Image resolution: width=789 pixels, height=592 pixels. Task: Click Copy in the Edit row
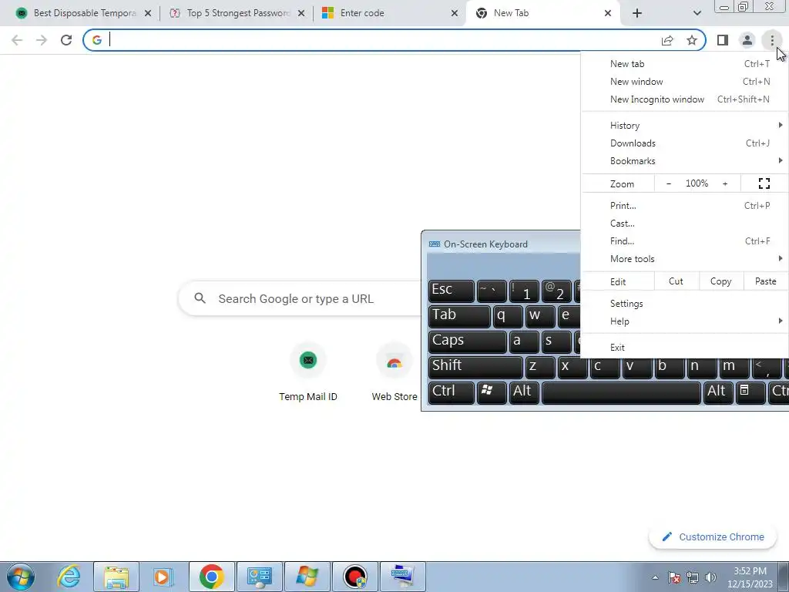pos(720,281)
